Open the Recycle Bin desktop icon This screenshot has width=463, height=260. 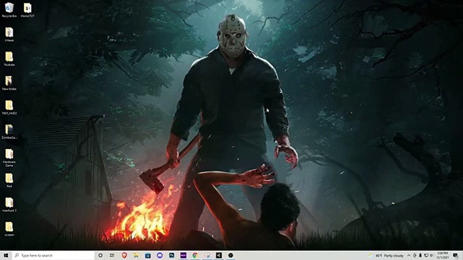[9, 10]
